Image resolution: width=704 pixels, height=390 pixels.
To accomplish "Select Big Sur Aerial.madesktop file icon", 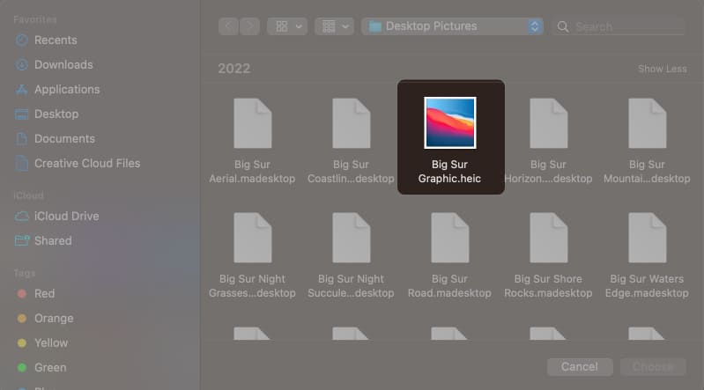I will tap(253, 123).
